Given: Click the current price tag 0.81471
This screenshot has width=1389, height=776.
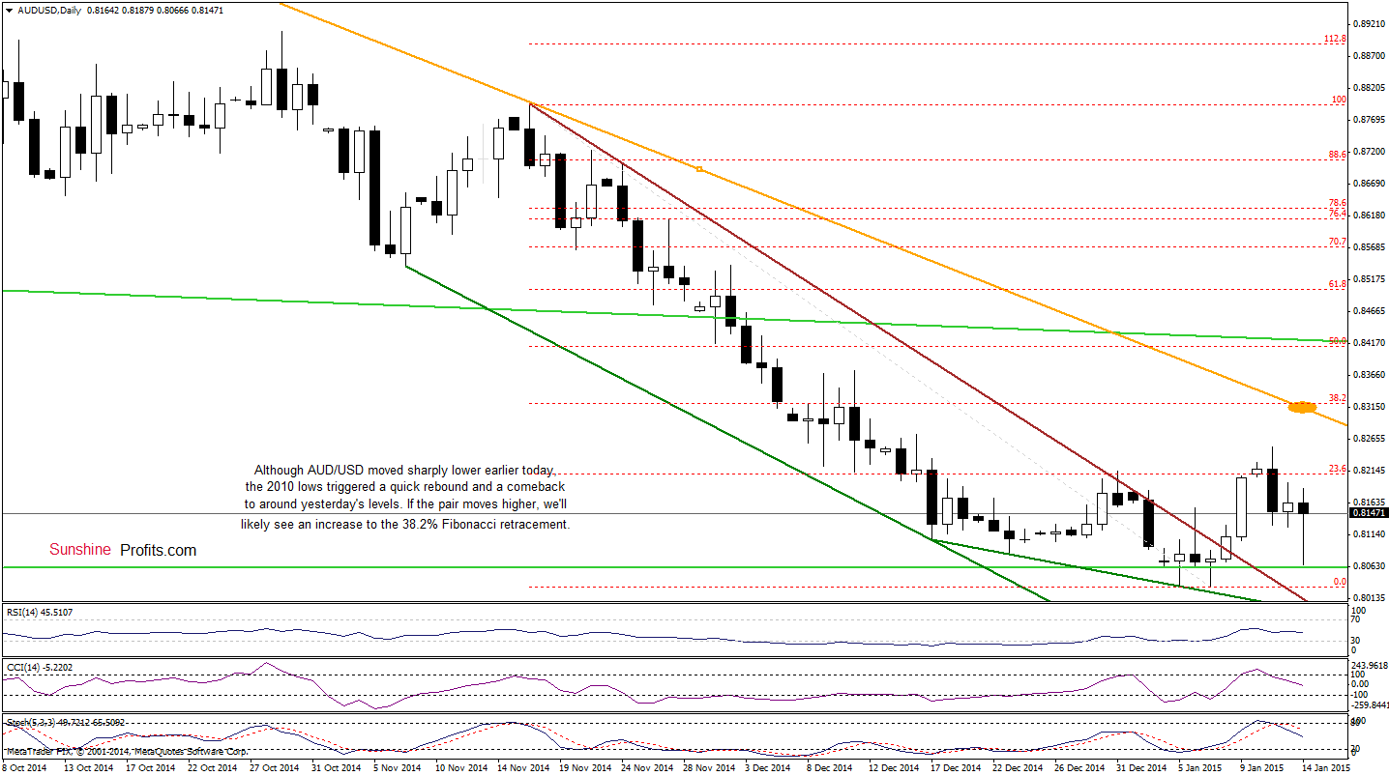Looking at the screenshot, I should 1369,513.
